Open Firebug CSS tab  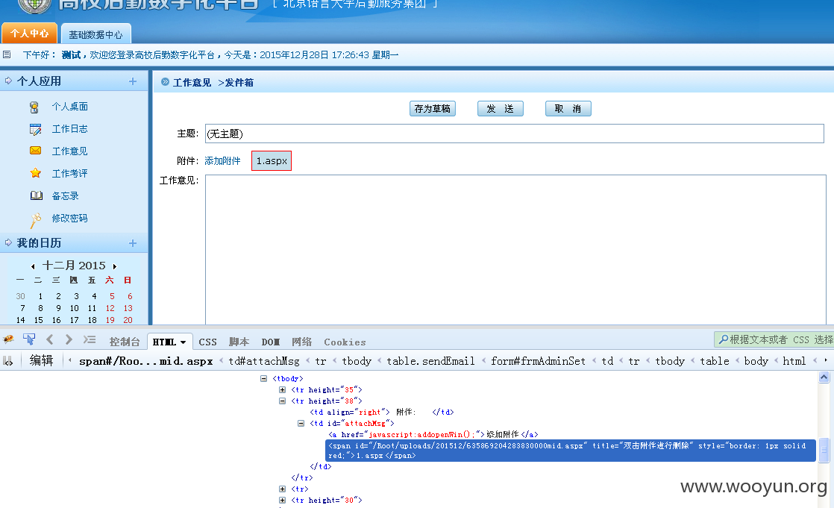pyautogui.click(x=207, y=342)
